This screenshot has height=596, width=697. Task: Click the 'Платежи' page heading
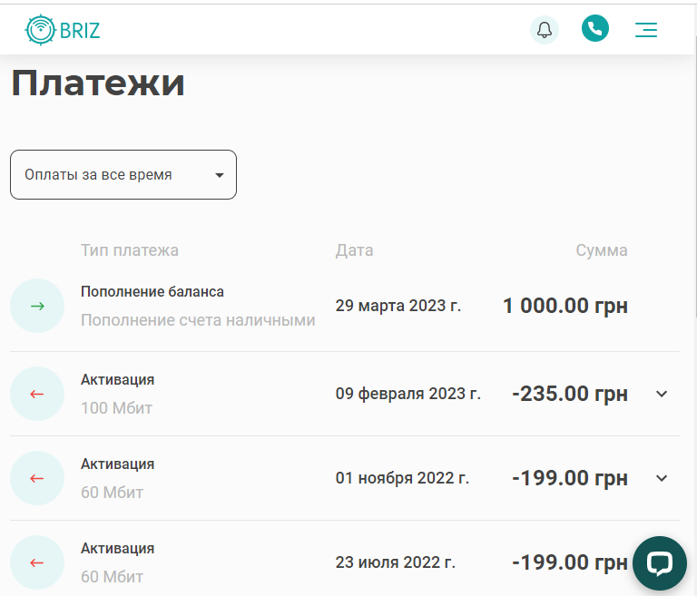point(98,83)
